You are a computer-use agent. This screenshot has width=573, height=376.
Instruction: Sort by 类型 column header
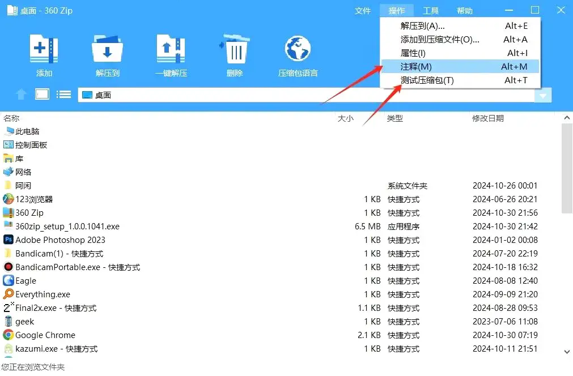(394, 118)
